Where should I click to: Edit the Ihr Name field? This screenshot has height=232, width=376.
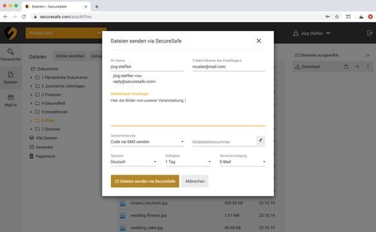point(147,66)
